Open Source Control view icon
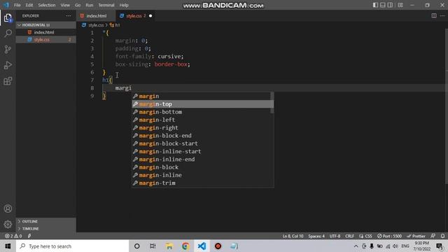The image size is (448, 252). pyautogui.click(x=8, y=50)
